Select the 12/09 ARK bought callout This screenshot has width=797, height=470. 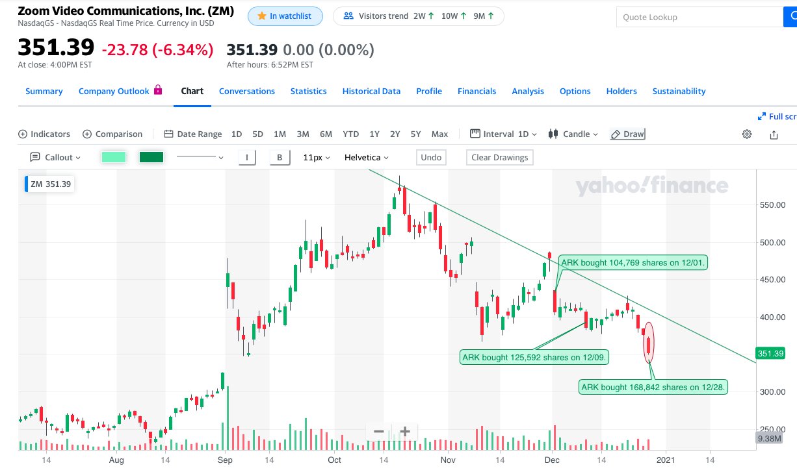[x=534, y=357]
